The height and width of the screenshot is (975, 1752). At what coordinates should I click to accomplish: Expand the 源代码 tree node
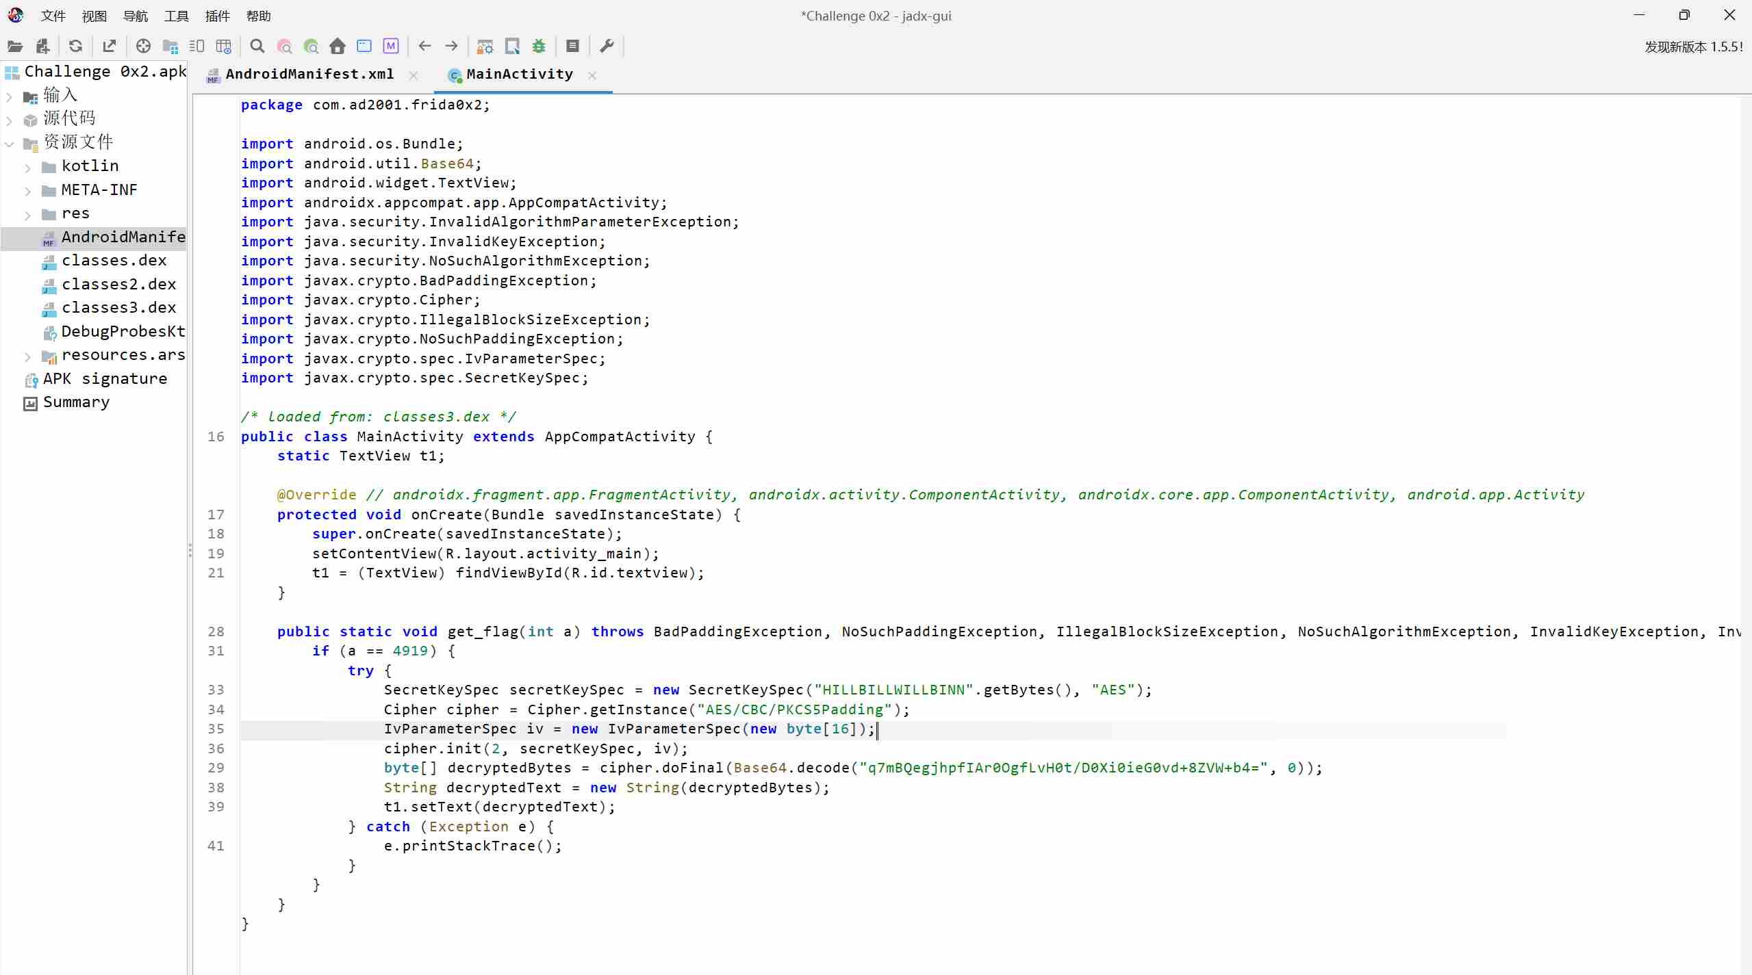click(x=10, y=121)
